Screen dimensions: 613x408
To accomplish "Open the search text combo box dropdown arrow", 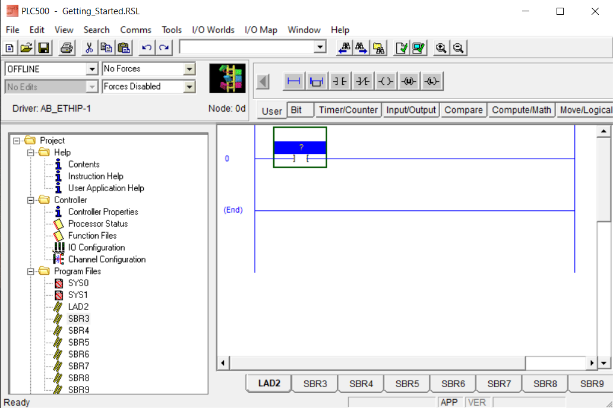I will (x=320, y=48).
